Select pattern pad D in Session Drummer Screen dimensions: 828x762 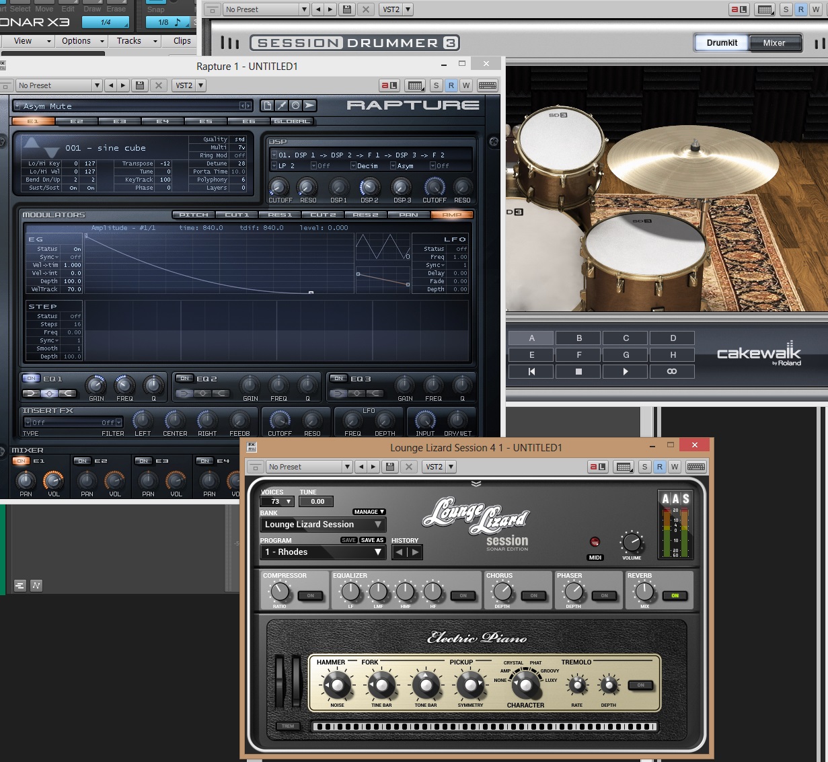point(673,338)
